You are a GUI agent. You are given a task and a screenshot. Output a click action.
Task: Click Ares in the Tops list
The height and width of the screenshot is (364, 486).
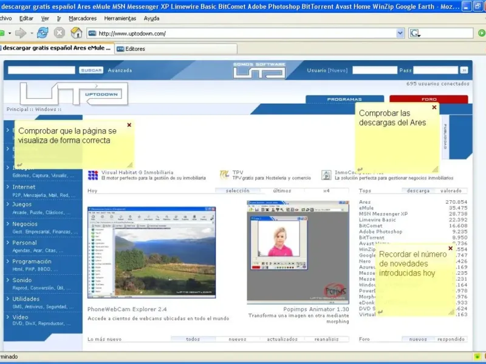pos(365,202)
